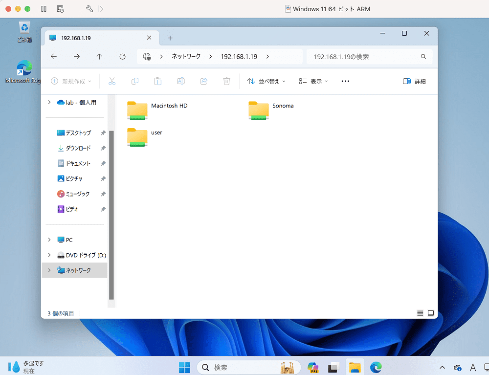Expand the PC tree node
The height and width of the screenshot is (375, 489).
tap(49, 240)
